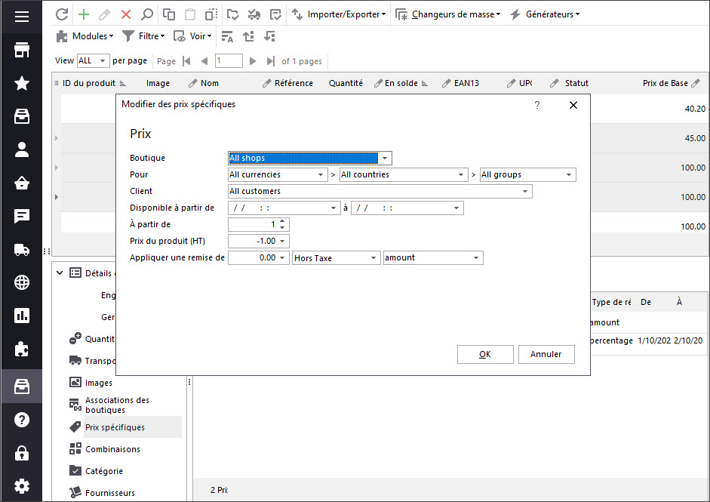The image size is (710, 502).
Task: Open settings gear icon in sidebar
Action: coord(22,486)
